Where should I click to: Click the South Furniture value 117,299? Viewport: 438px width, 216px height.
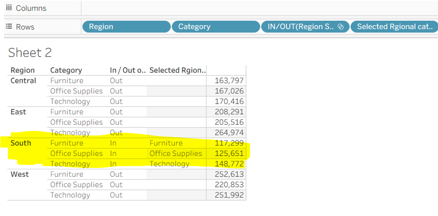coord(229,143)
